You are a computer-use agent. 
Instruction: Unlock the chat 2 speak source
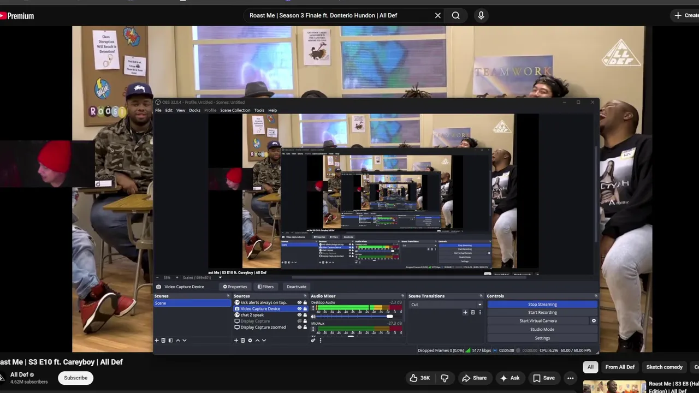pyautogui.click(x=305, y=315)
